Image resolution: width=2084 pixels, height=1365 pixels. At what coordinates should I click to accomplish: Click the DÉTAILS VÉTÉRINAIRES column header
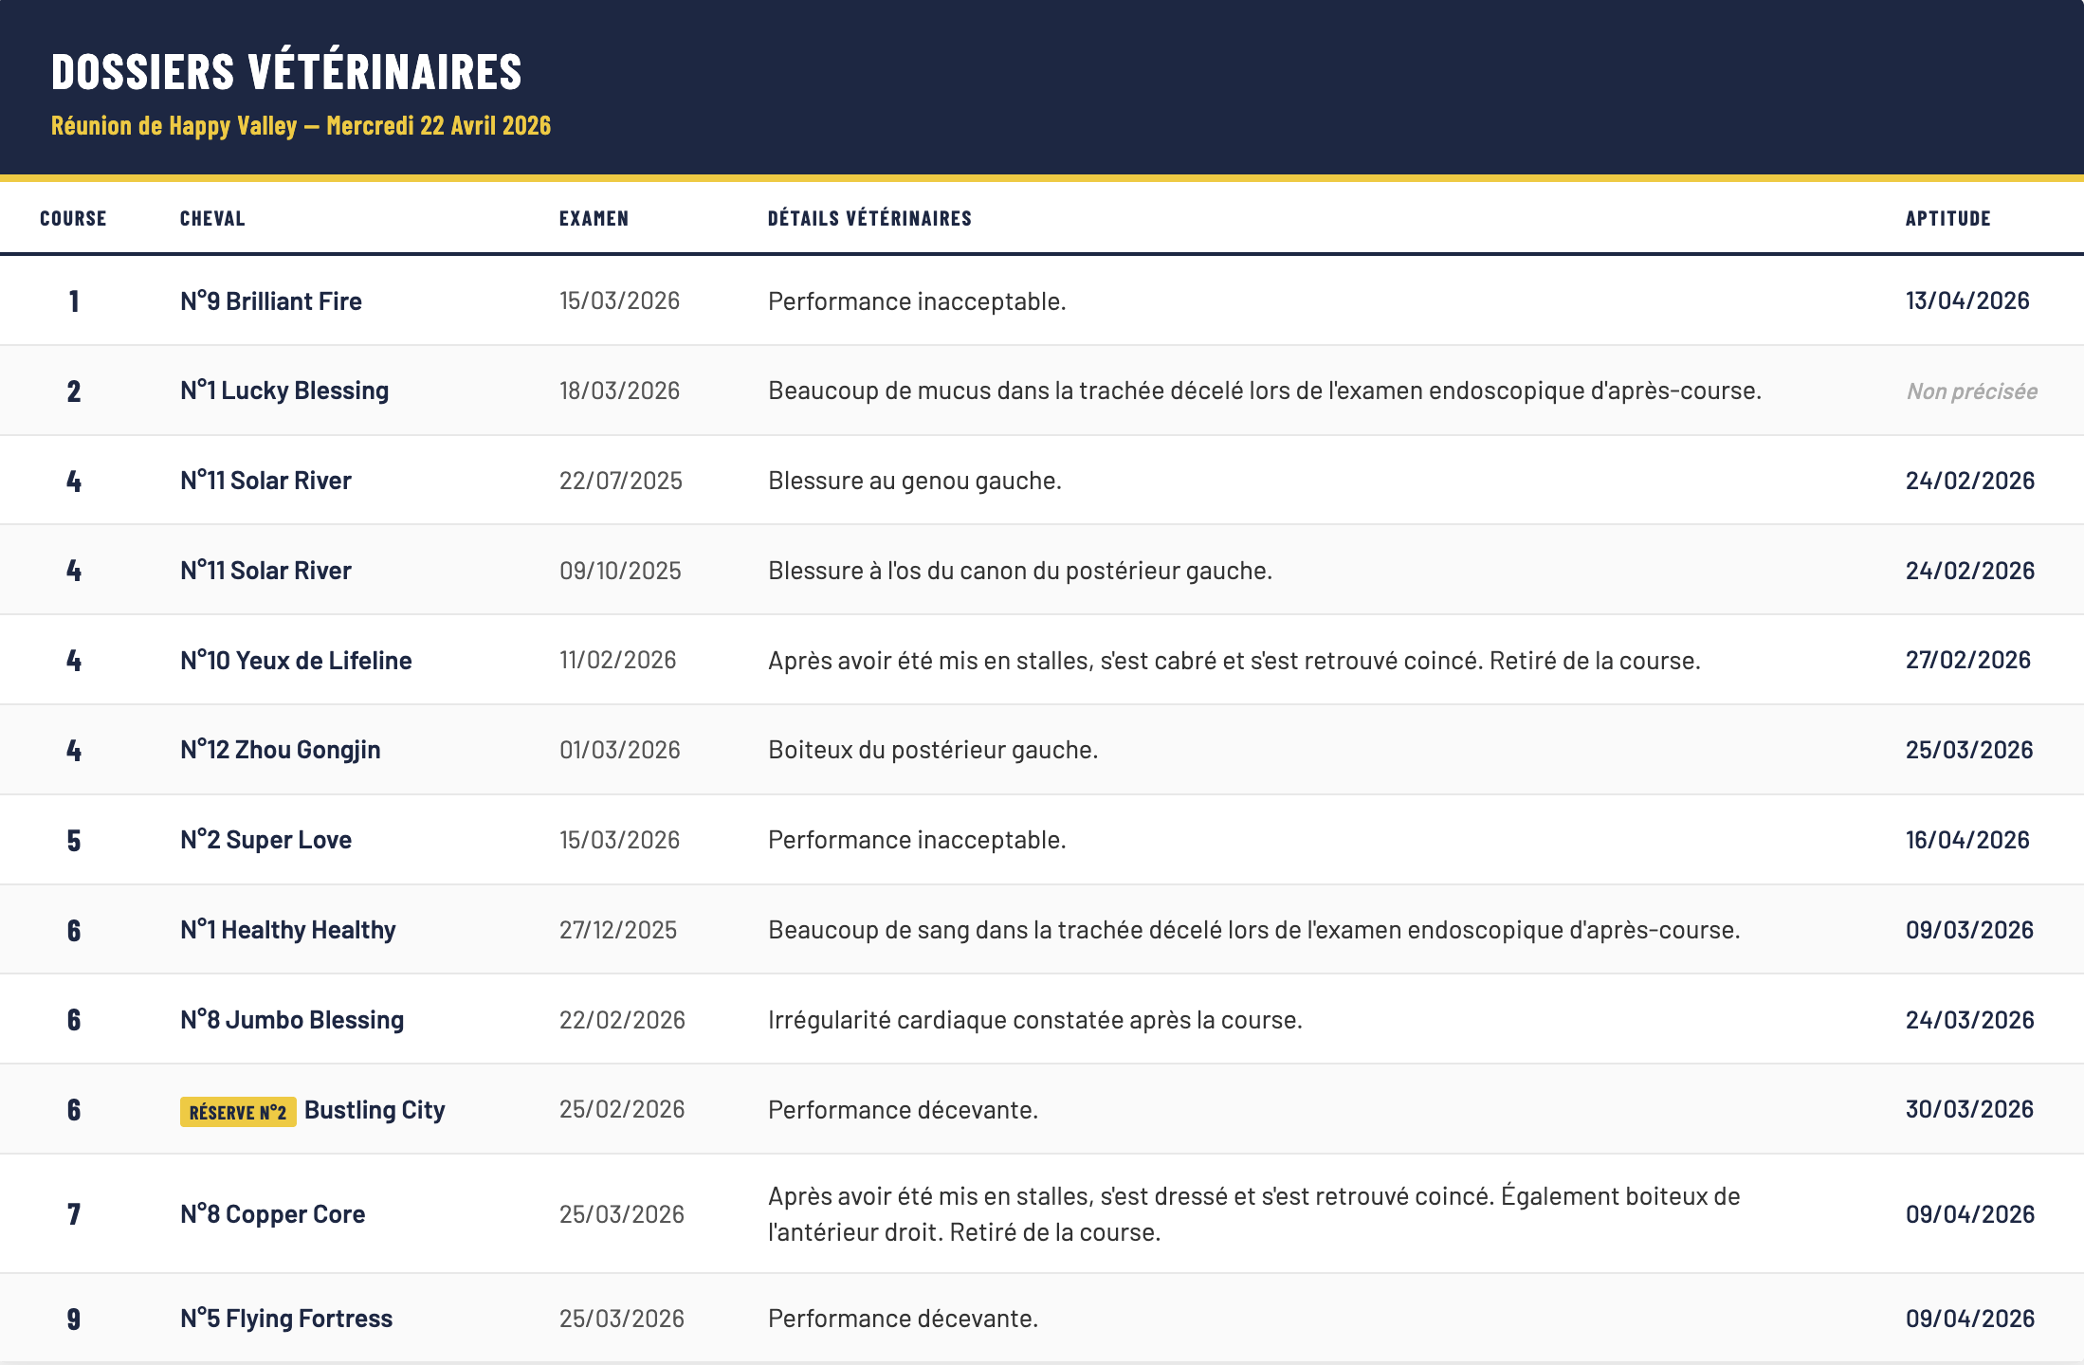coord(869,219)
